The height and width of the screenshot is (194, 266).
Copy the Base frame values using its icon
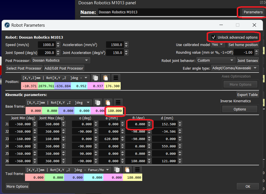tap(98, 103)
